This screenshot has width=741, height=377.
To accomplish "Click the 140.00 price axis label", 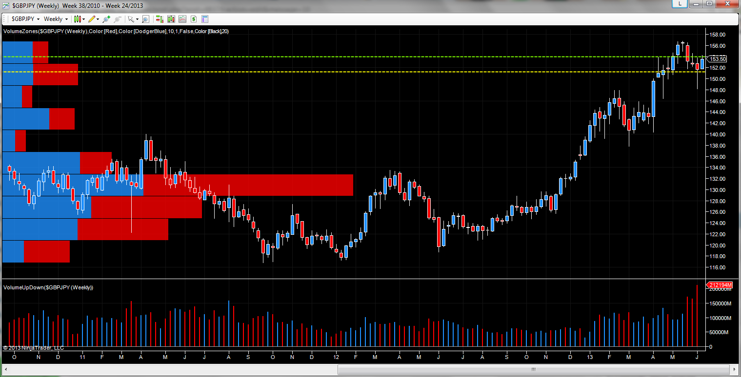I will pyautogui.click(x=718, y=134).
